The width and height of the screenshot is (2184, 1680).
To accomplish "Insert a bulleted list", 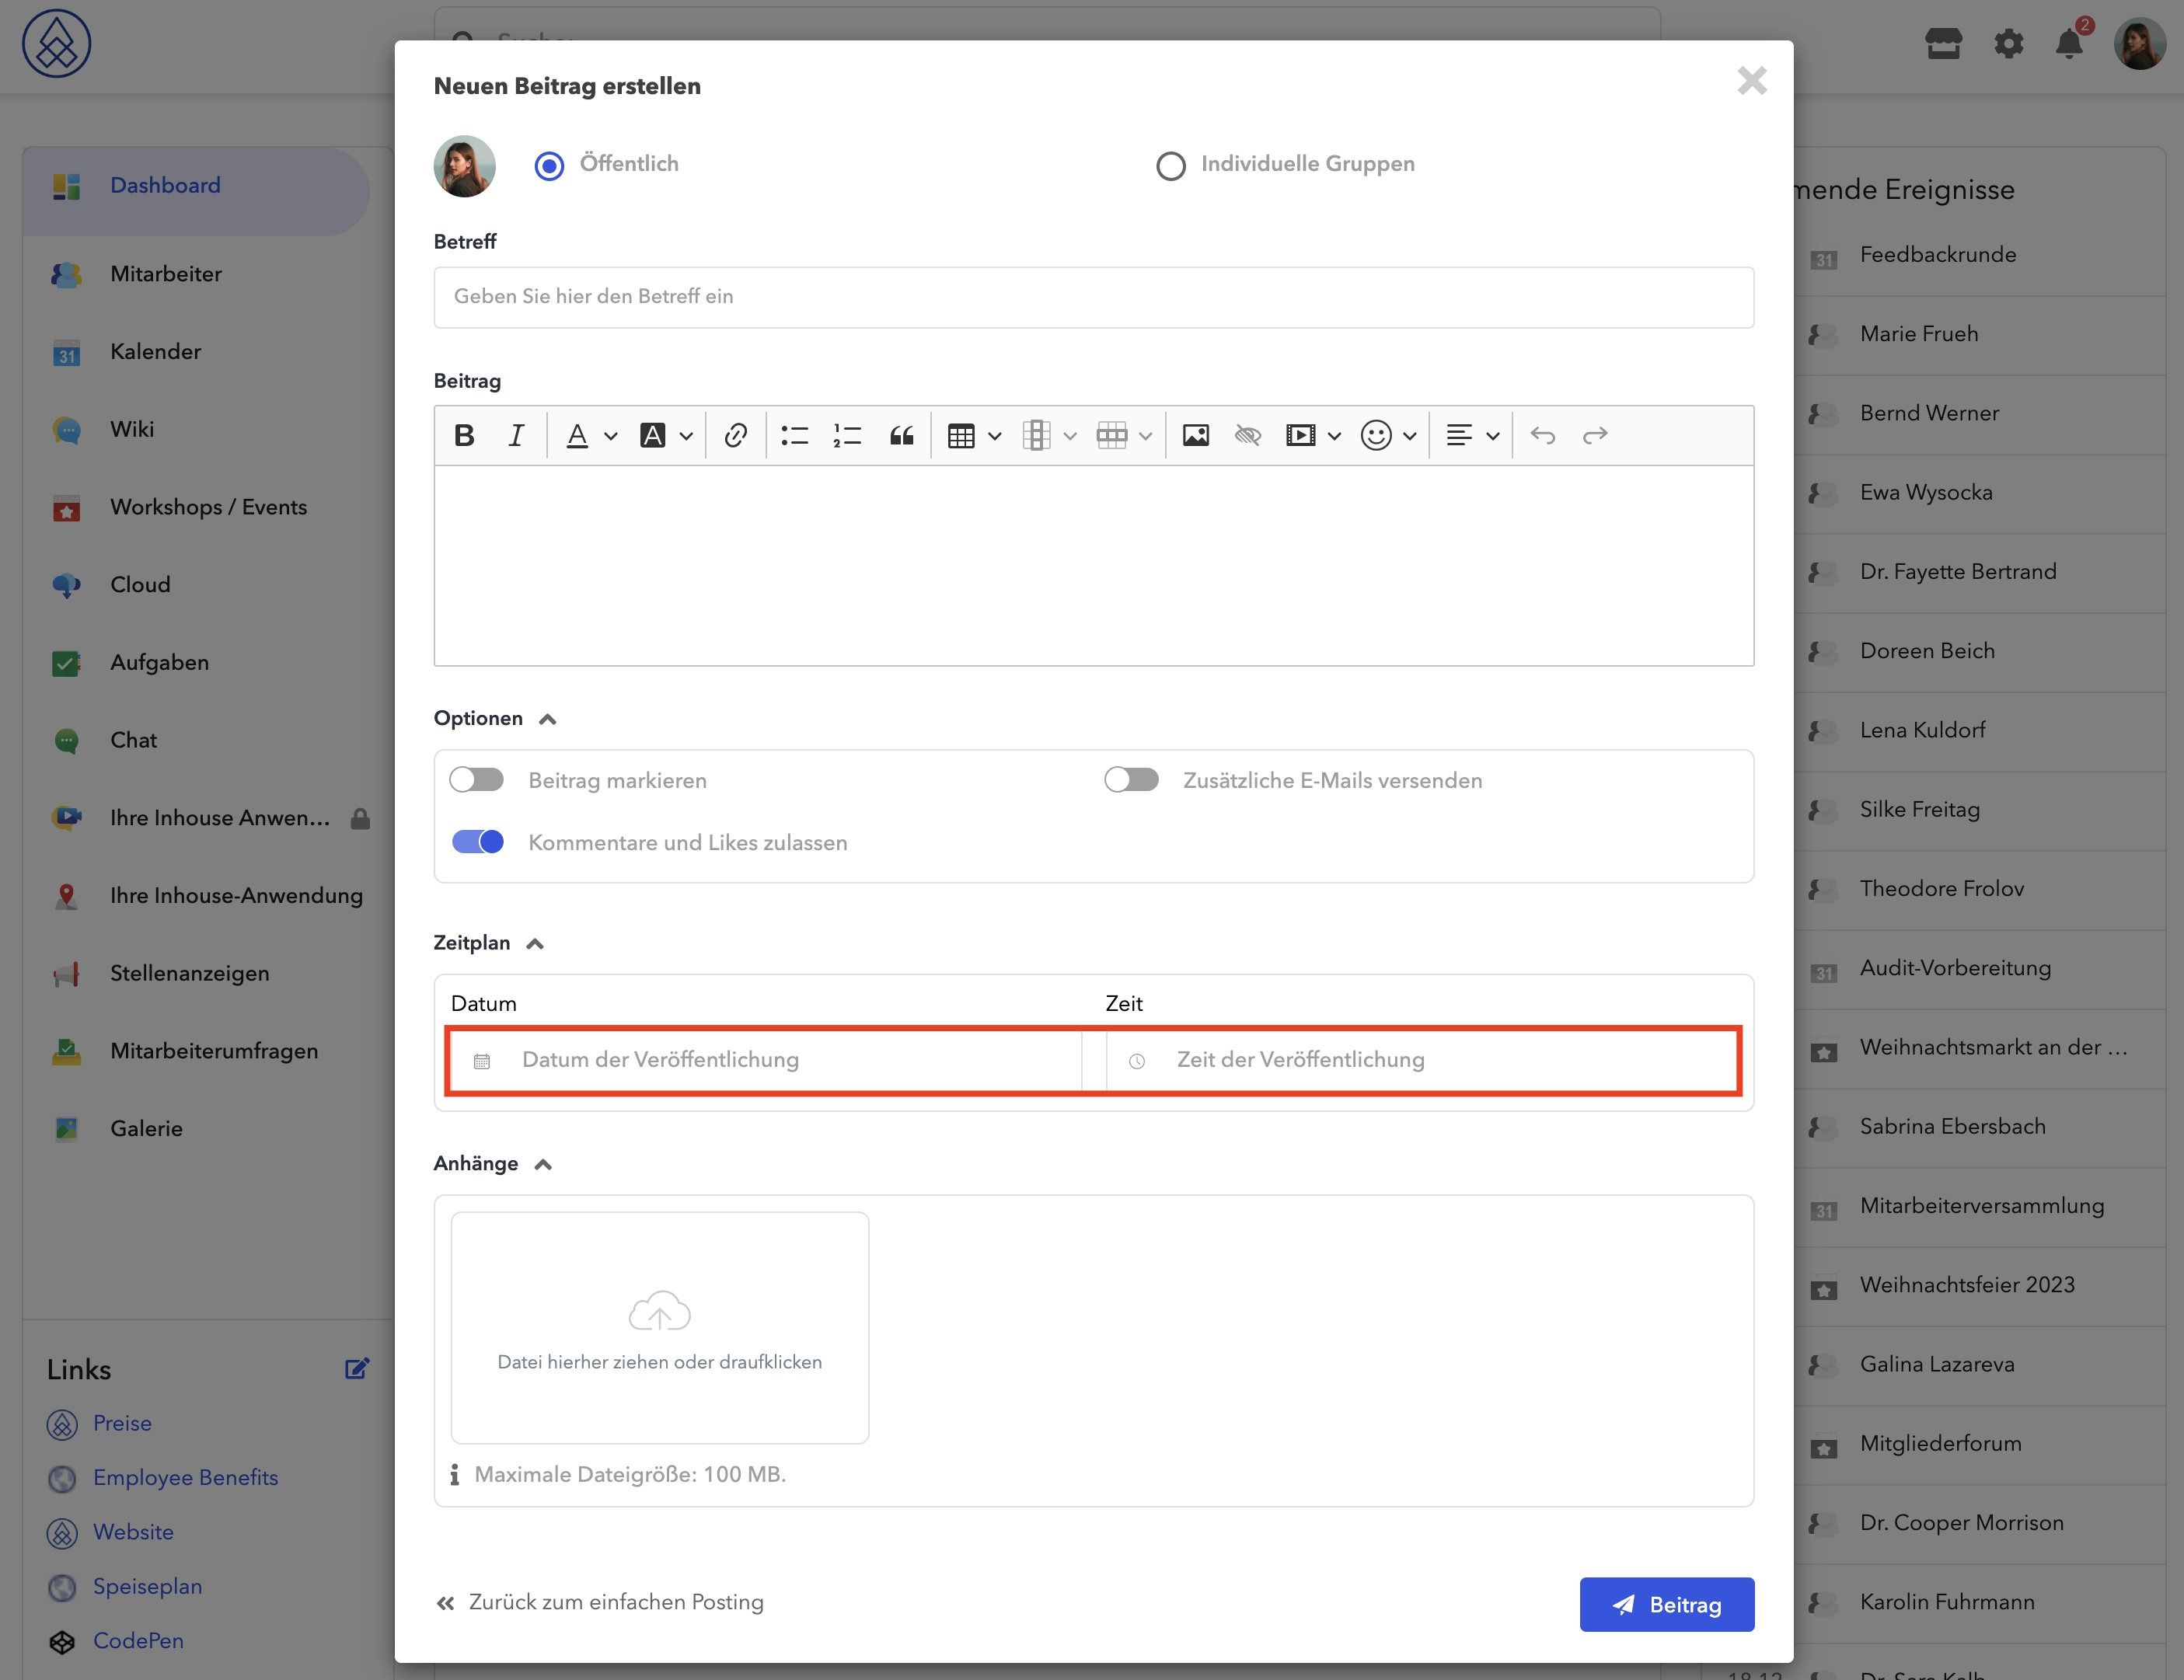I will (x=795, y=435).
